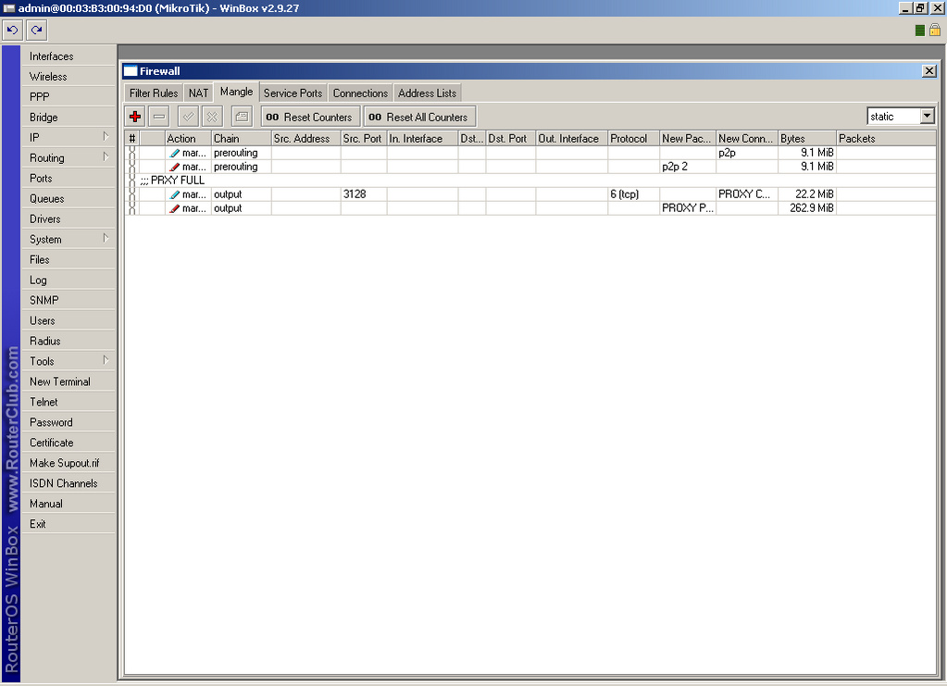The width and height of the screenshot is (947, 686).
Task: Expand the Routing submenu
Action: (x=106, y=157)
